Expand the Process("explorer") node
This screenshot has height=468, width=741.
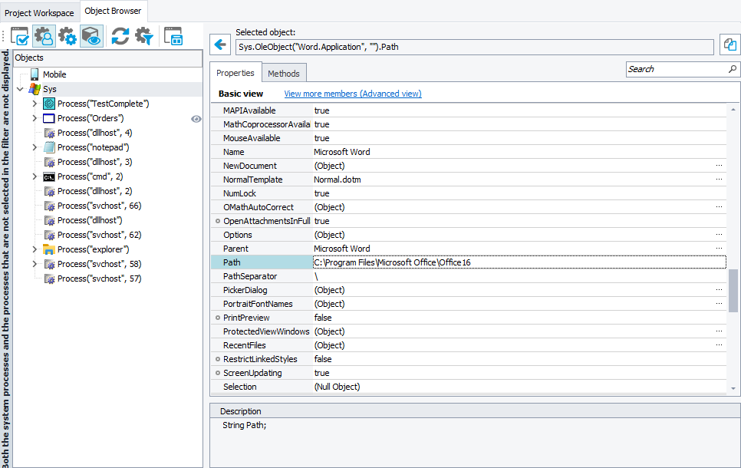(x=34, y=249)
